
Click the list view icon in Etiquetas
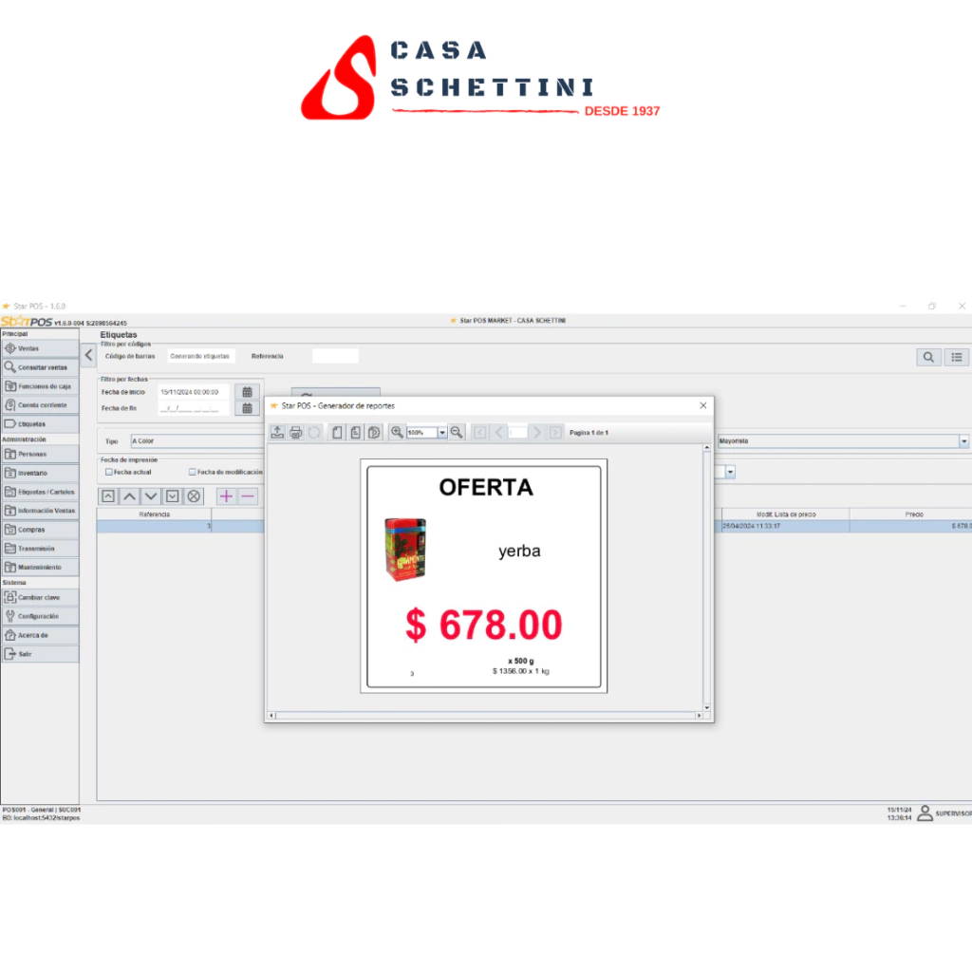pyautogui.click(x=957, y=357)
